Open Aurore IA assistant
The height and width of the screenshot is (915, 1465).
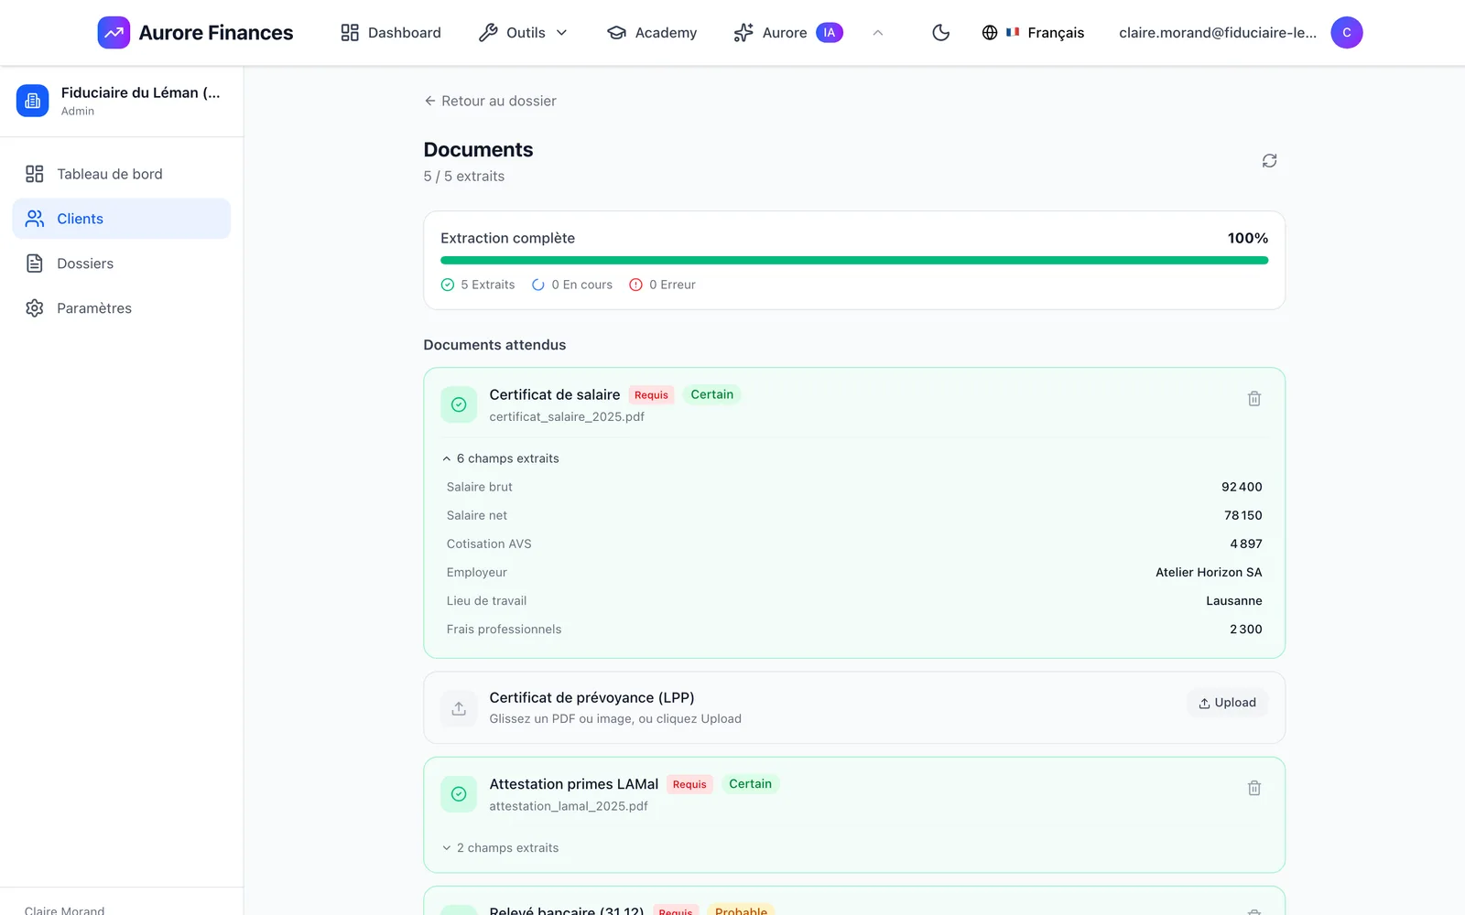(x=788, y=33)
